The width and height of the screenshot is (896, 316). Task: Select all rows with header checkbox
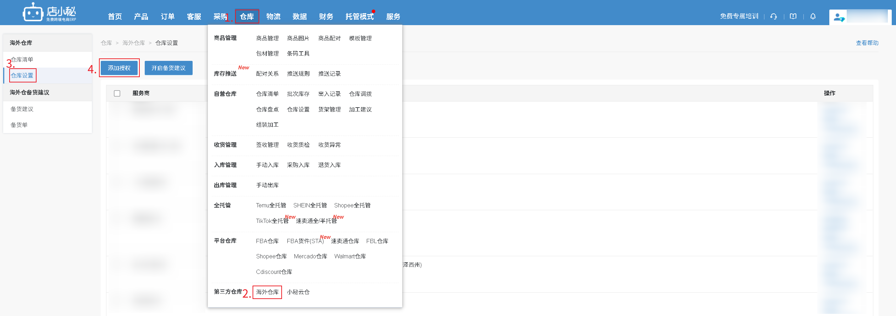(x=117, y=93)
